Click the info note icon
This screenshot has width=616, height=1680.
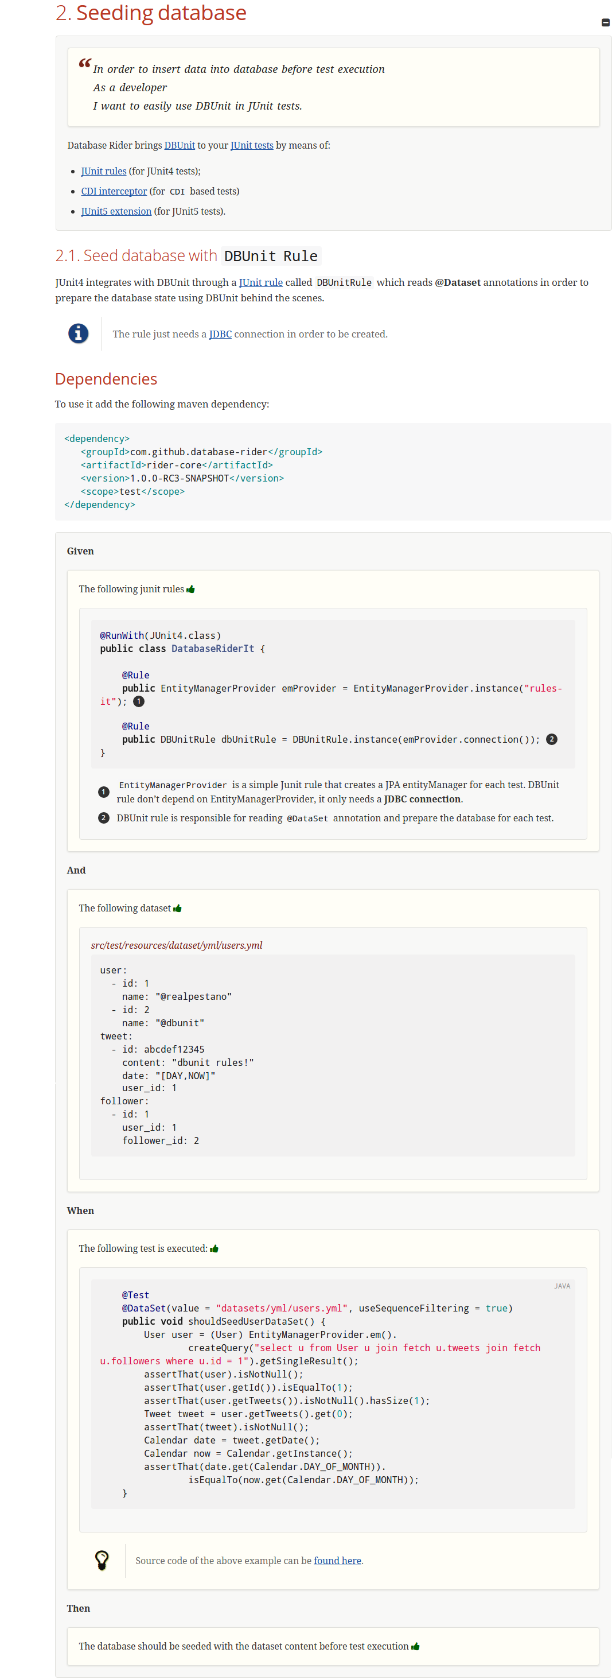[x=78, y=334]
